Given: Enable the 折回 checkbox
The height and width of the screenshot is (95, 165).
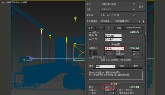Looking at the screenshot, I should pos(90,93).
